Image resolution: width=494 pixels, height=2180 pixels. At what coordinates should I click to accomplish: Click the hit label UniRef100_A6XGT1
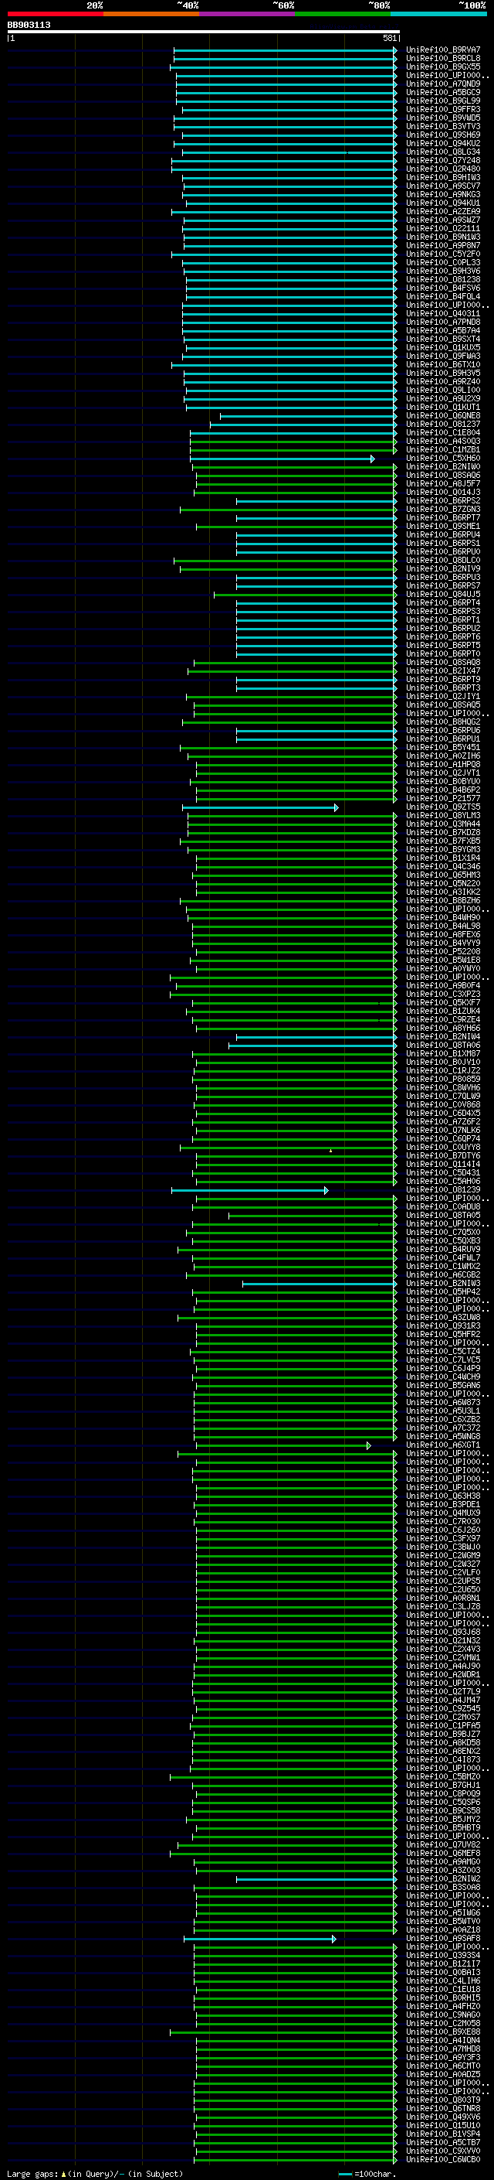tap(443, 1446)
